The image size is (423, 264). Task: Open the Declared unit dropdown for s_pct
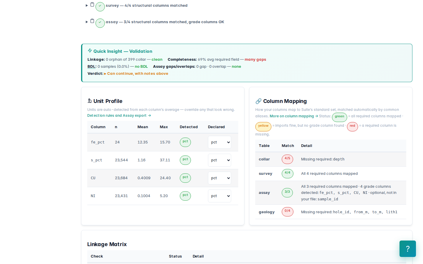pyautogui.click(x=219, y=160)
